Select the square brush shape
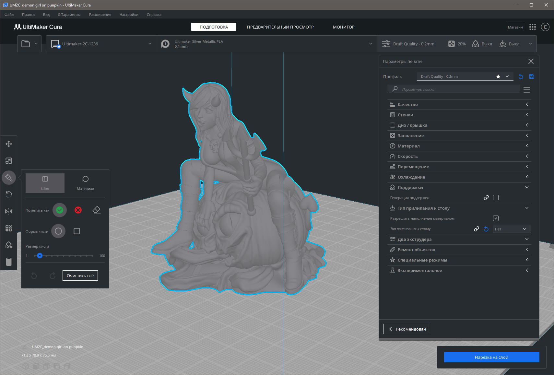 [x=77, y=231]
